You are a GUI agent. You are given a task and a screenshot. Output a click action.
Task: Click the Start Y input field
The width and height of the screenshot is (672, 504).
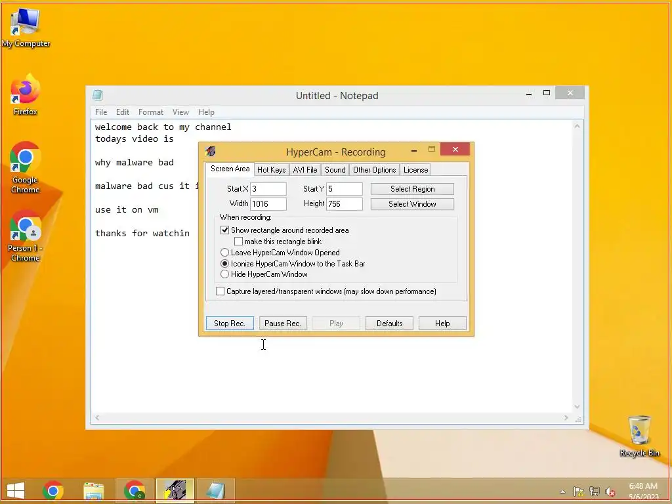[345, 189]
